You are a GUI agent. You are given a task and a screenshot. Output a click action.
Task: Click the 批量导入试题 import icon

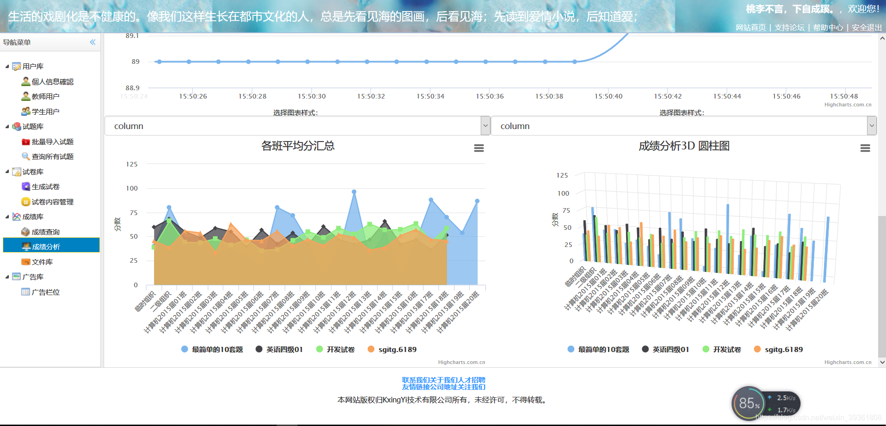click(x=26, y=142)
